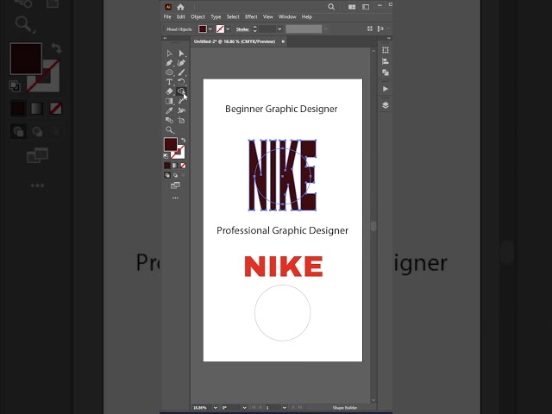Enable Draw Behind mode
The image size is (552, 414).
tap(175, 175)
